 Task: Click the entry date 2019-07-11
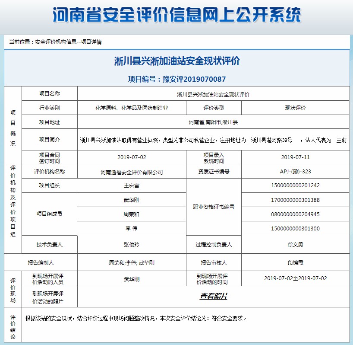click(295, 157)
